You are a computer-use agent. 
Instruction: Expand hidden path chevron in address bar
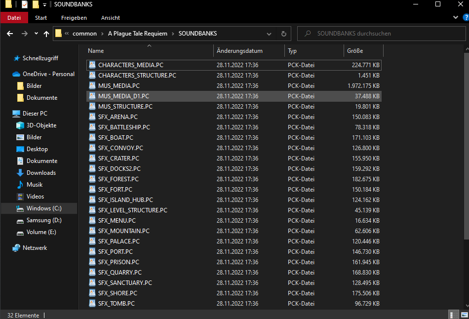67,34
